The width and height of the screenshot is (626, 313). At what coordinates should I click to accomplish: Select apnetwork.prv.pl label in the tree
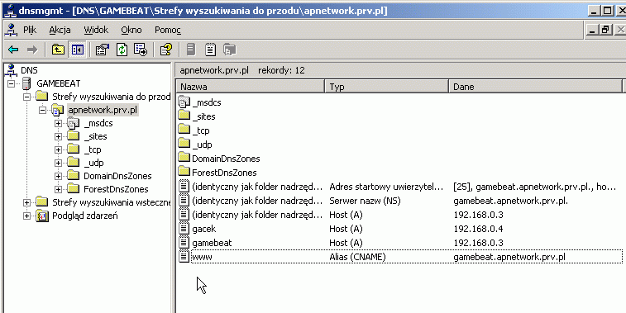point(103,110)
